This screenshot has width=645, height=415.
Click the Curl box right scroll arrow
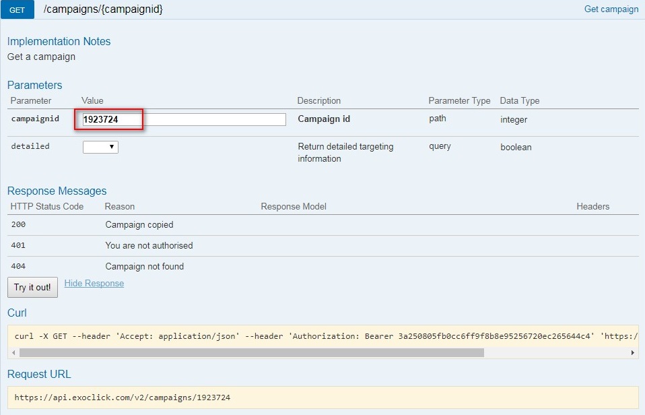632,352
